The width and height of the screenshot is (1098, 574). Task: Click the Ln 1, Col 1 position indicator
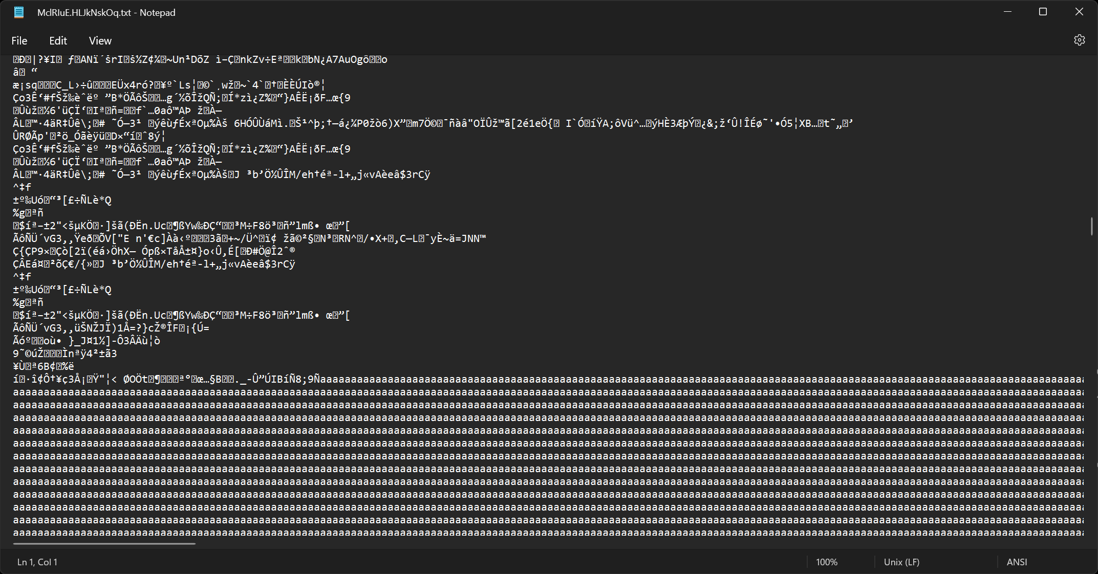click(37, 562)
